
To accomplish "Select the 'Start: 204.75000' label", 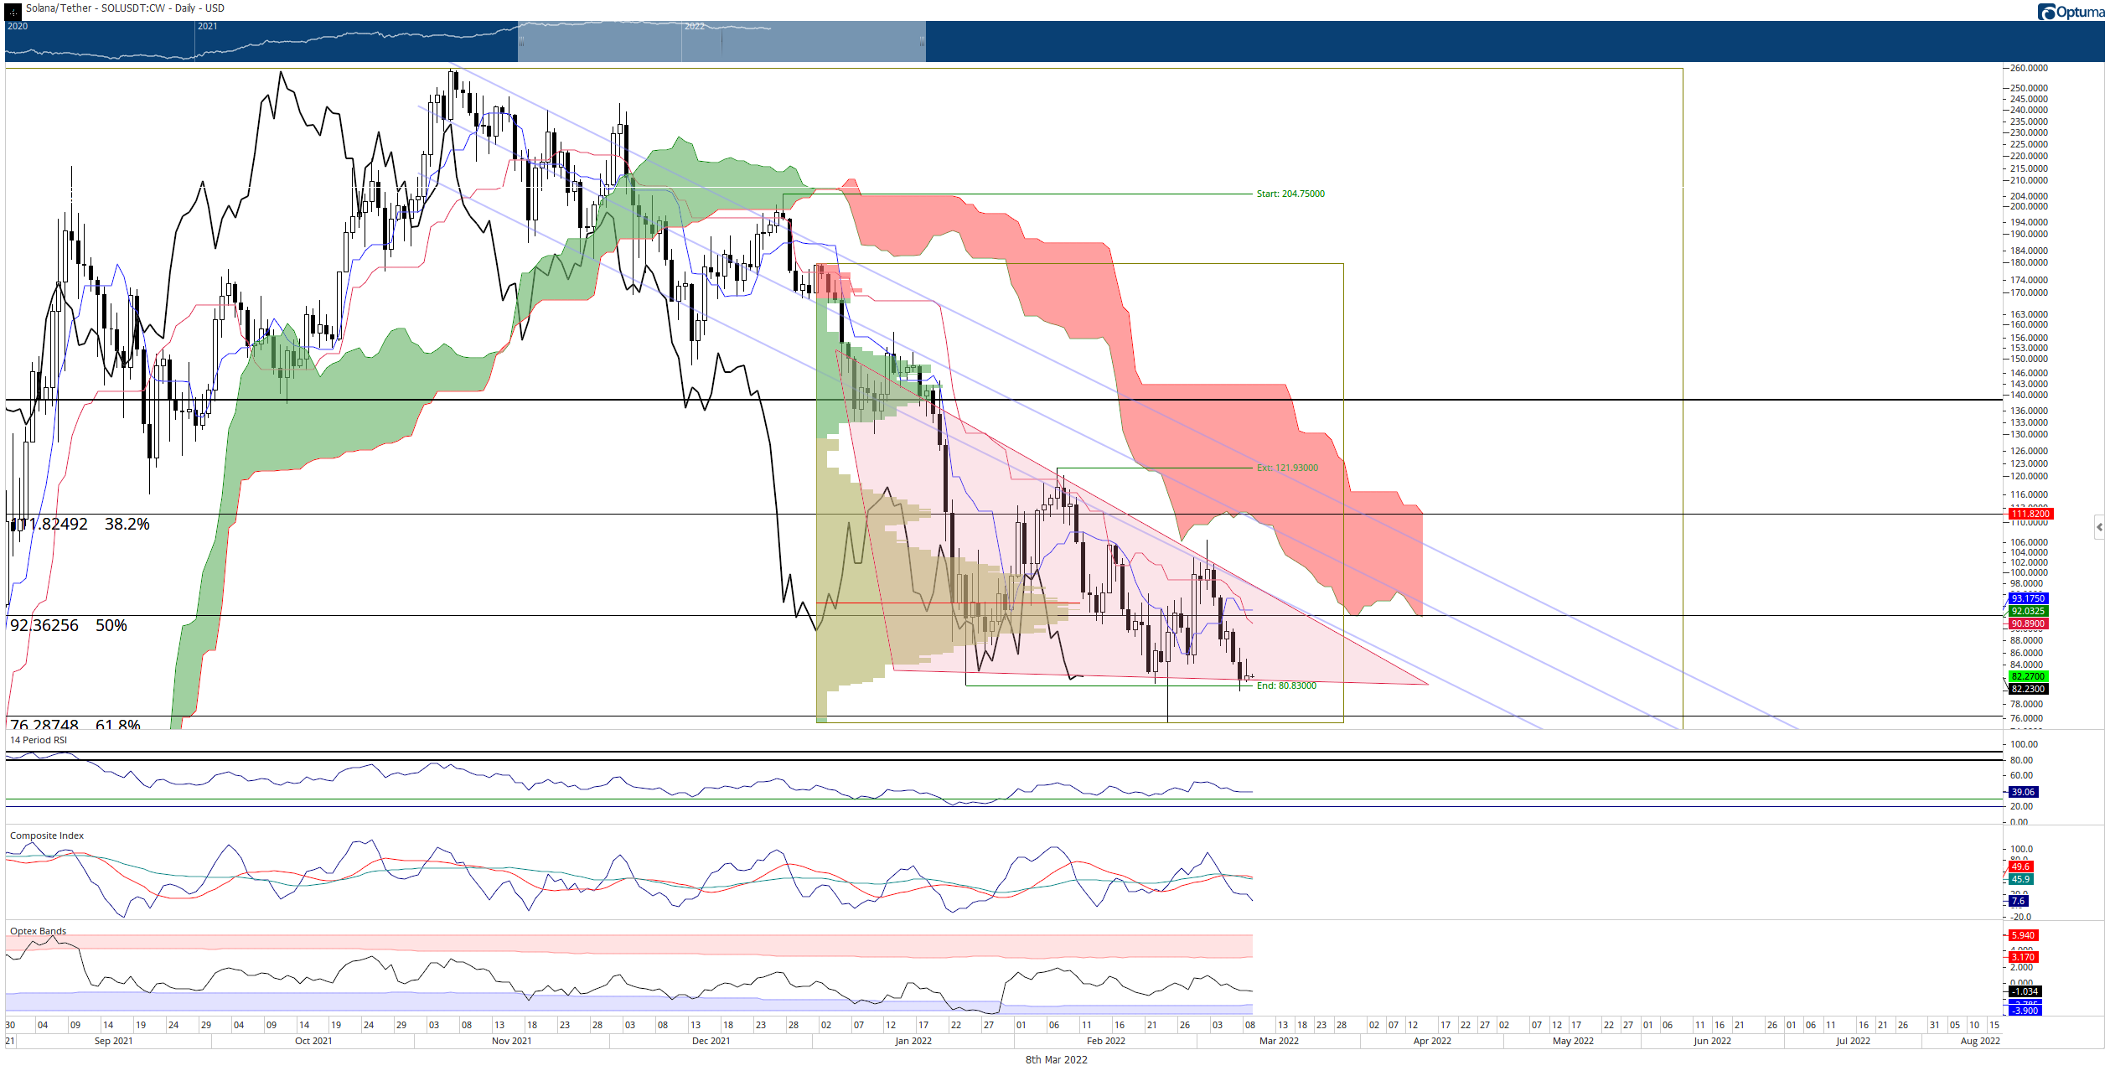I will point(1290,194).
